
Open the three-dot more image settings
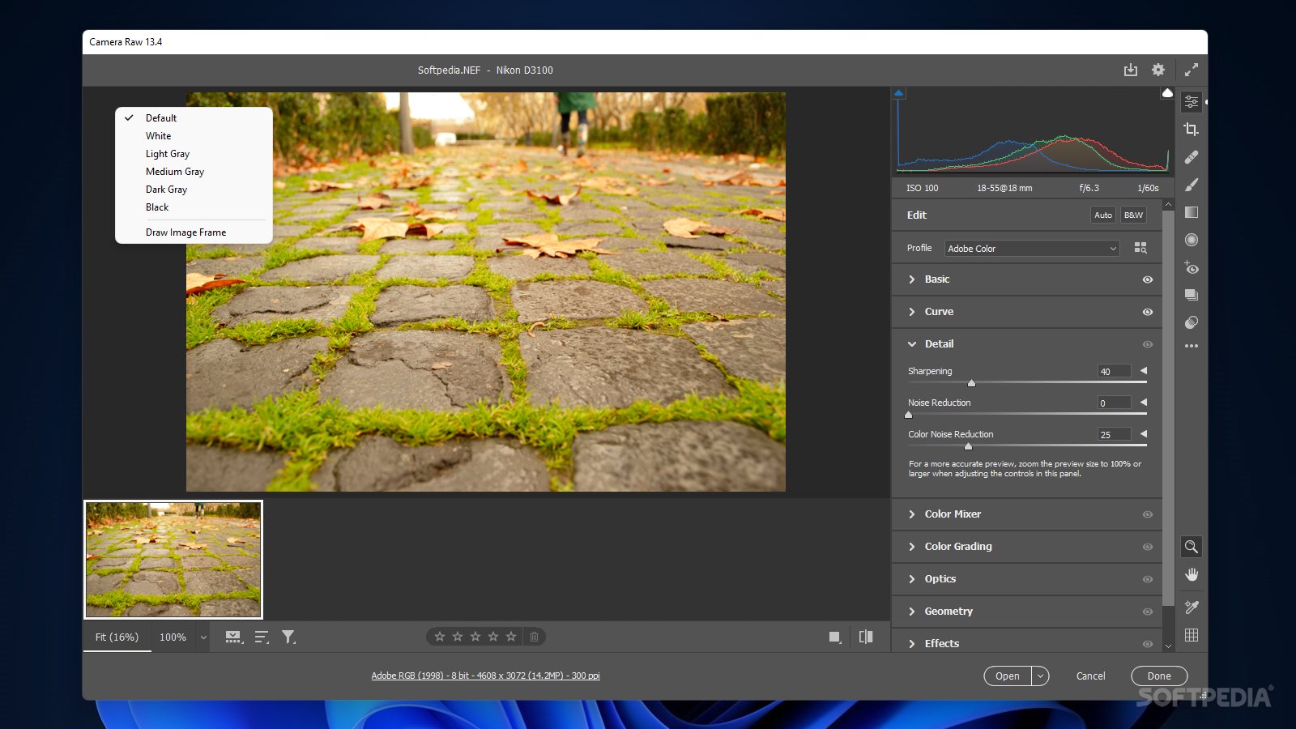click(x=1191, y=346)
